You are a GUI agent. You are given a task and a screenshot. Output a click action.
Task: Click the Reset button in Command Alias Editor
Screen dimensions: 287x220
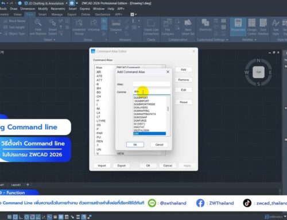[x=184, y=102]
